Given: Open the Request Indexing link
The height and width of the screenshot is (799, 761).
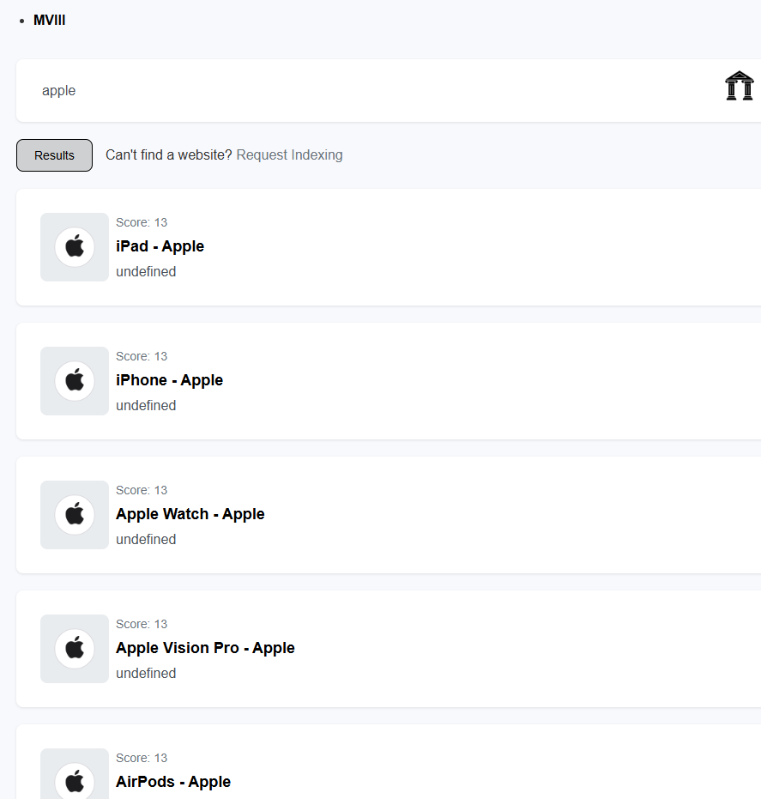Looking at the screenshot, I should tap(289, 154).
